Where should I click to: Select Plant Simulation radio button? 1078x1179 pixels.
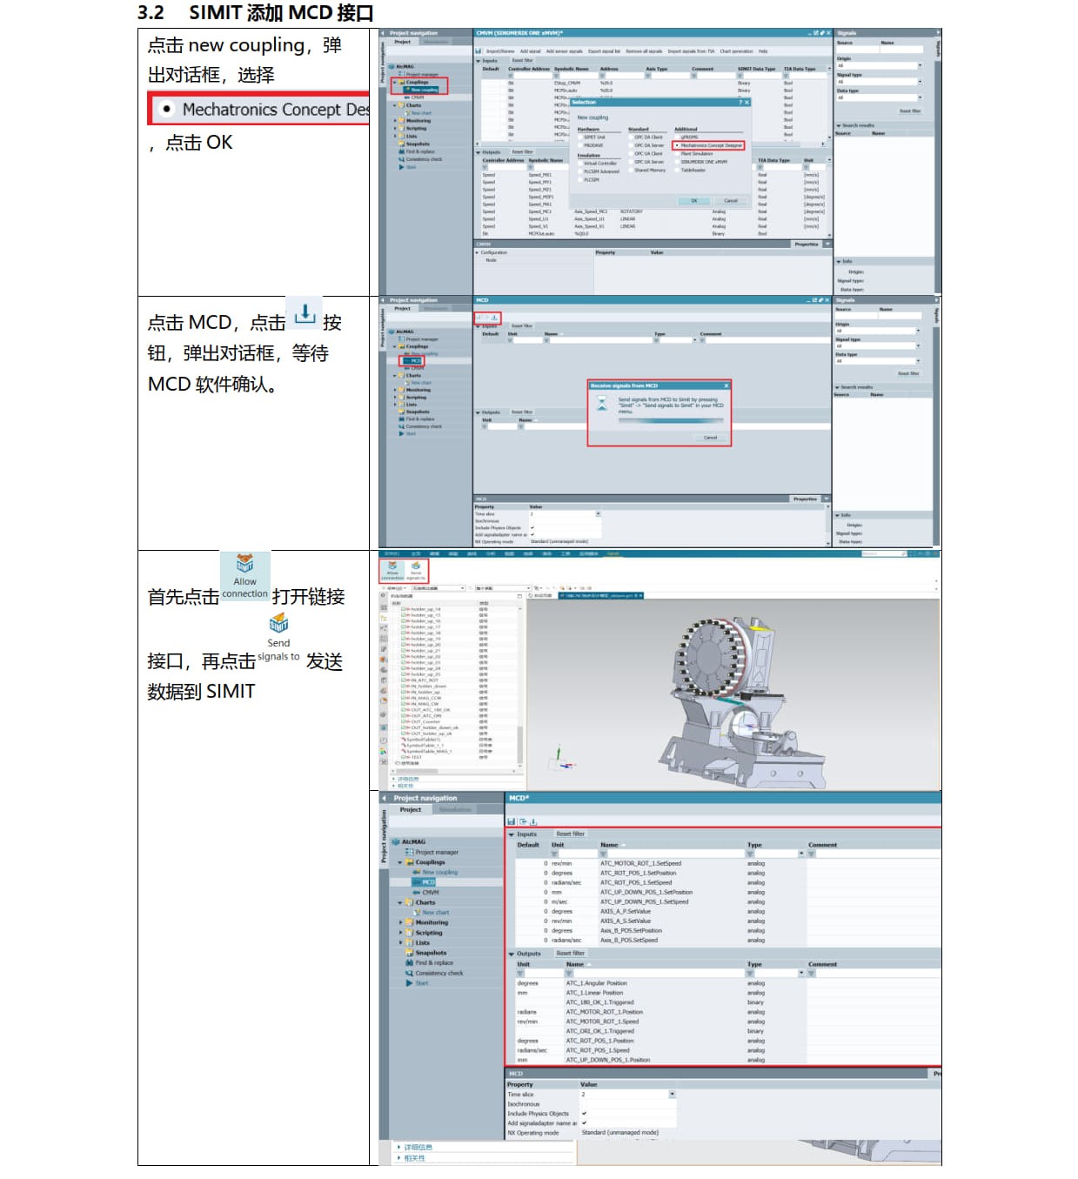677,153
